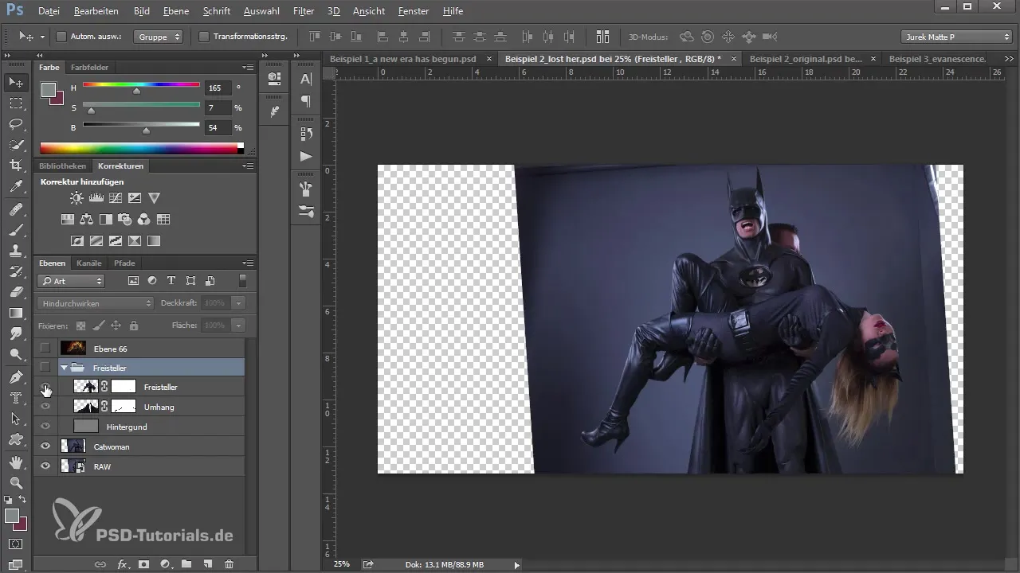Image resolution: width=1020 pixels, height=573 pixels.
Task: Open the Ebene menu
Action: [176, 11]
